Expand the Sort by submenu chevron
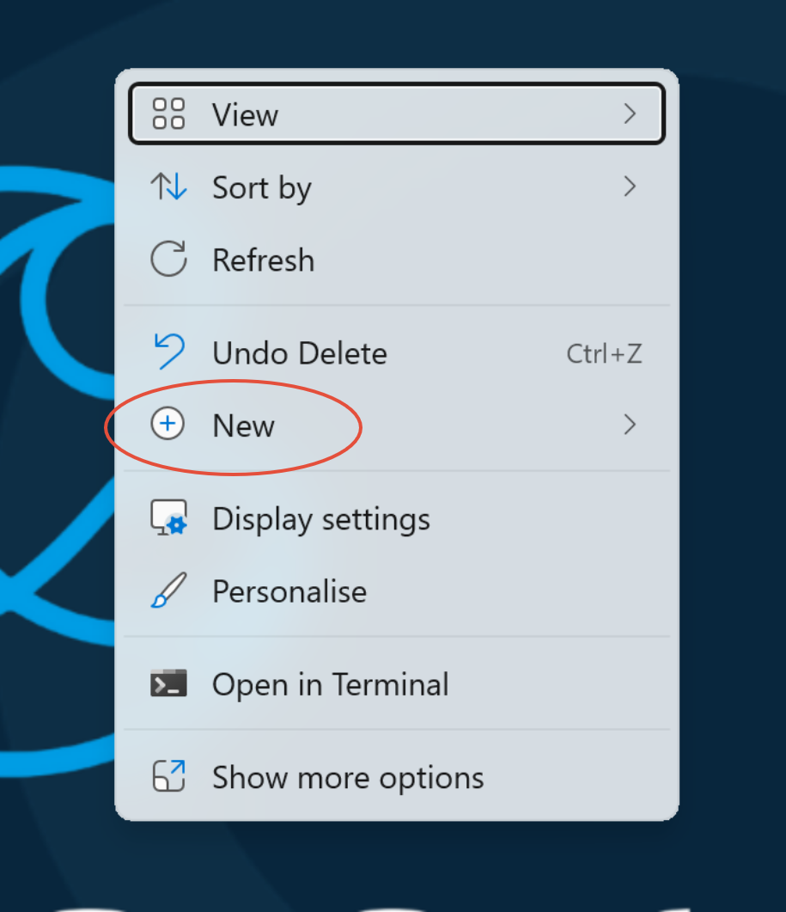786x912 pixels. tap(630, 187)
